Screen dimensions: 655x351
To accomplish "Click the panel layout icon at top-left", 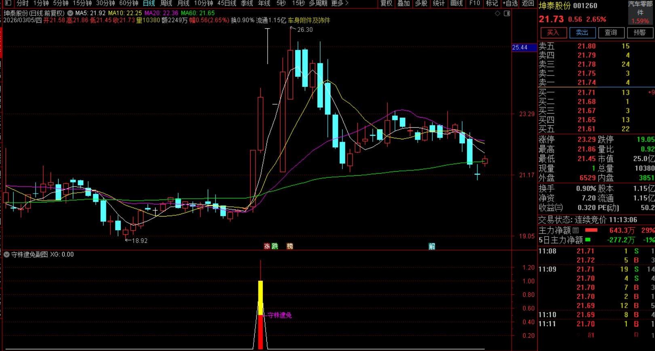I will click(x=8, y=3).
